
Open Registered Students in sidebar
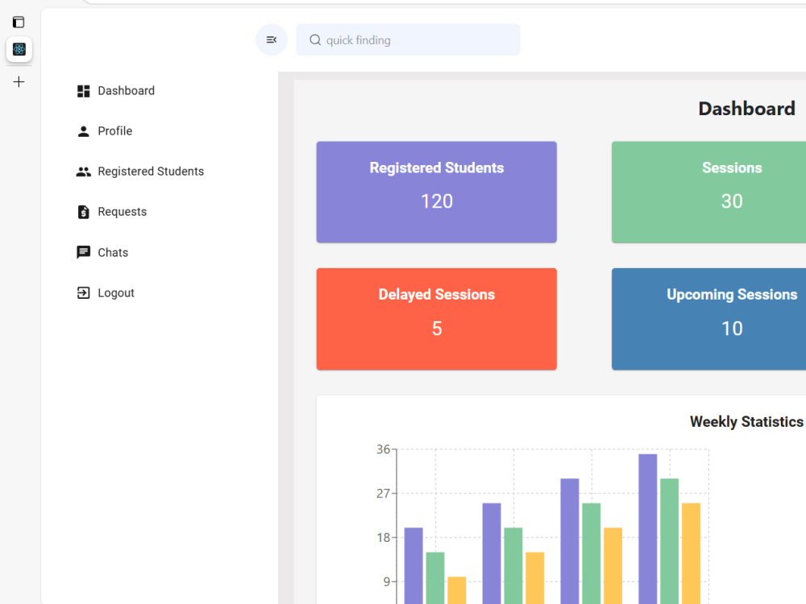click(151, 172)
